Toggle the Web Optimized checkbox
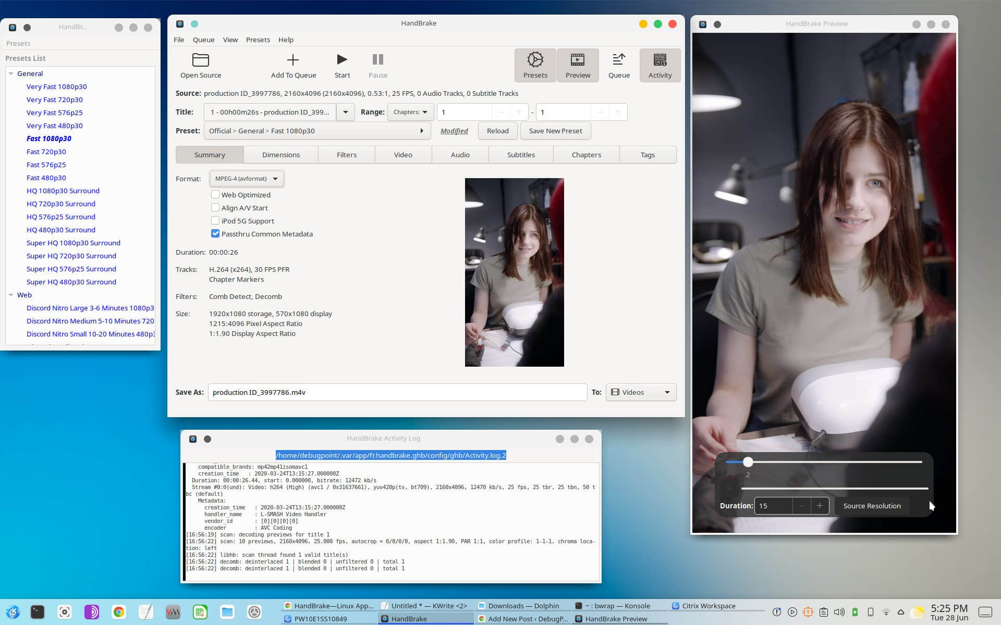1001x625 pixels. [x=215, y=194]
